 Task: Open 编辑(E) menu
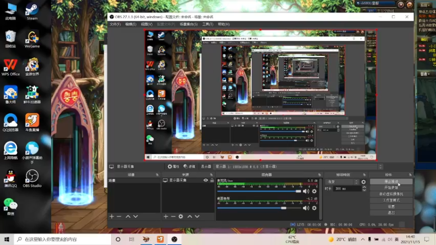131,24
